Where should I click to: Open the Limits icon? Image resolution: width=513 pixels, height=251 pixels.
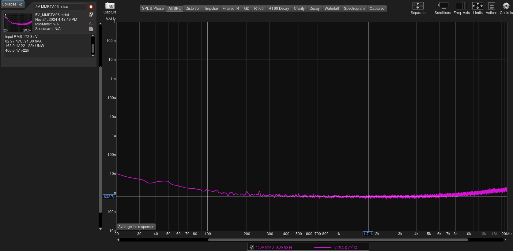(477, 6)
